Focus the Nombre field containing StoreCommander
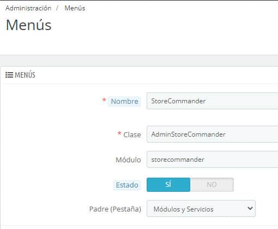 pyautogui.click(x=212, y=101)
